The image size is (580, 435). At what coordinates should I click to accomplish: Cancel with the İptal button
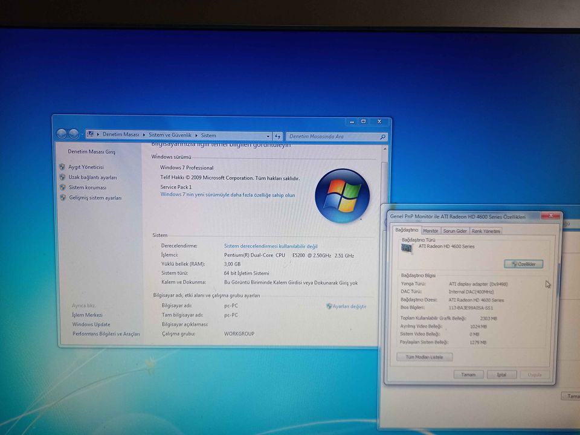click(501, 375)
